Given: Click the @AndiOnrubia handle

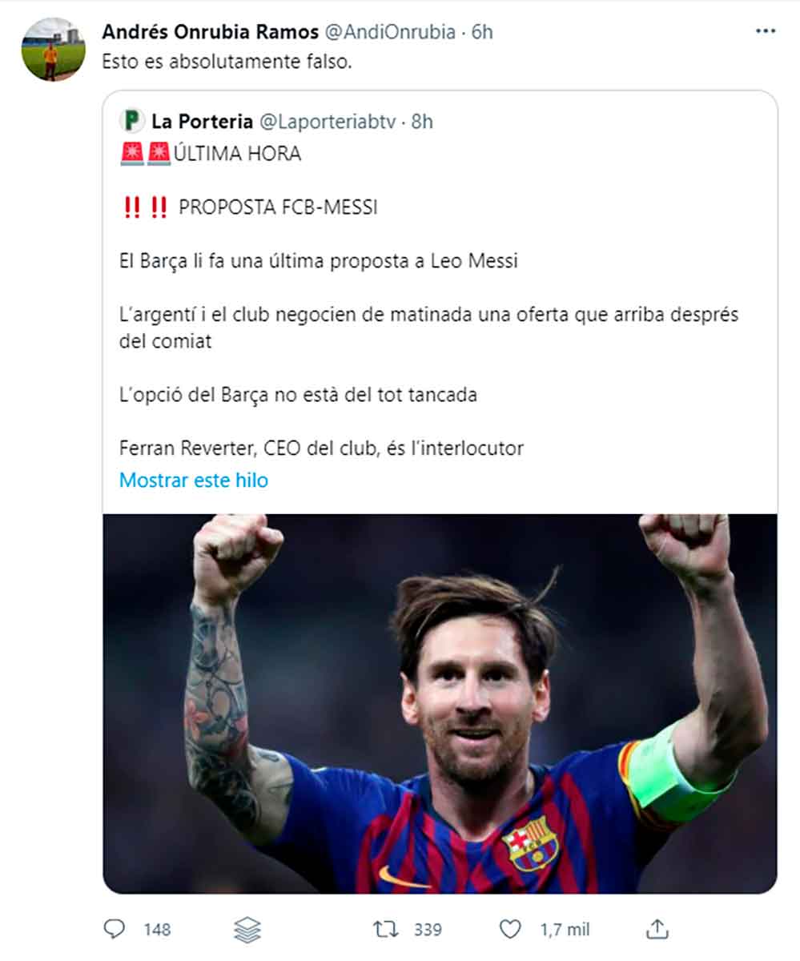Looking at the screenshot, I should click(388, 32).
